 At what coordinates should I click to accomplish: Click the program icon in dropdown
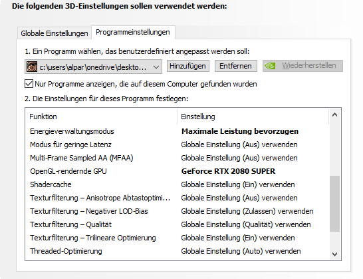[31, 67]
